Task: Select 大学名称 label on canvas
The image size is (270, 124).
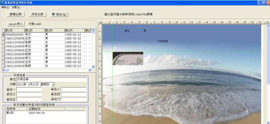Action: (x=163, y=41)
